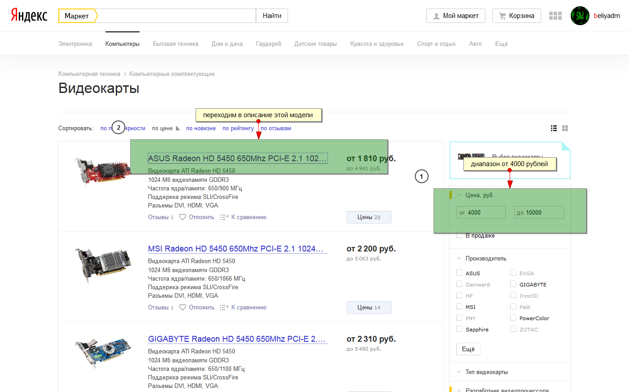
Task: Select the Авто category
Action: point(476,44)
